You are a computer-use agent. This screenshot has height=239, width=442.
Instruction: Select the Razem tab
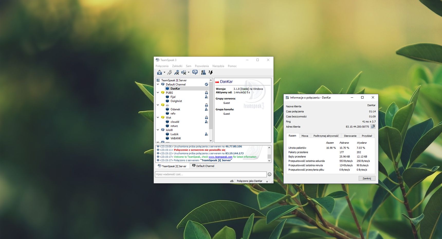[292, 136]
